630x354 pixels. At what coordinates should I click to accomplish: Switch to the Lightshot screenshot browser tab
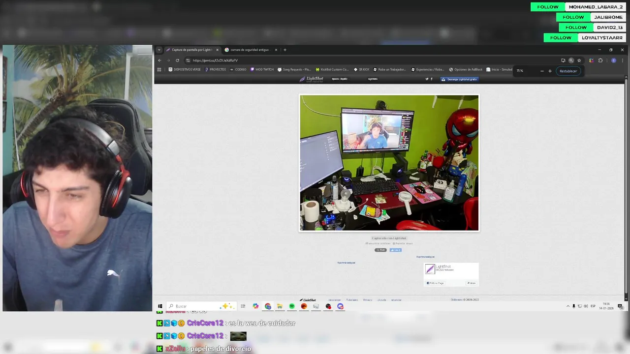(192, 50)
